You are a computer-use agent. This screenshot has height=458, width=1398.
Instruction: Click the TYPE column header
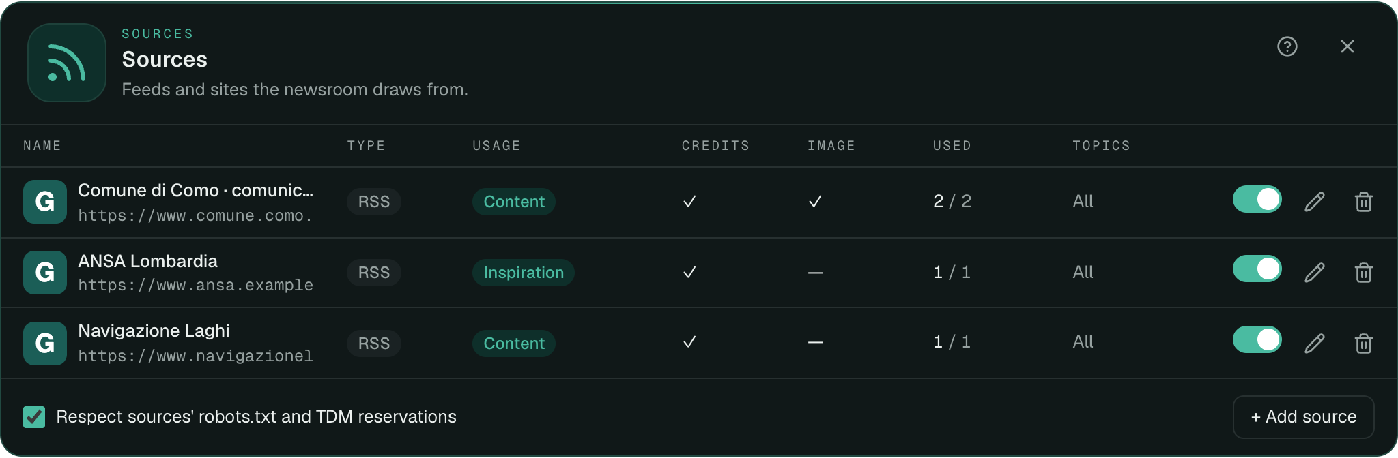(x=366, y=146)
